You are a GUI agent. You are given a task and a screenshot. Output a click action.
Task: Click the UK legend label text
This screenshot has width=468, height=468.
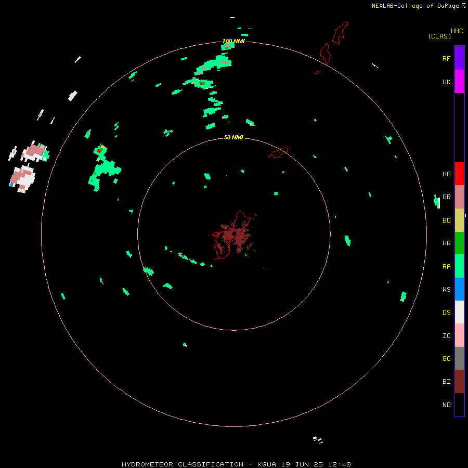447,82
